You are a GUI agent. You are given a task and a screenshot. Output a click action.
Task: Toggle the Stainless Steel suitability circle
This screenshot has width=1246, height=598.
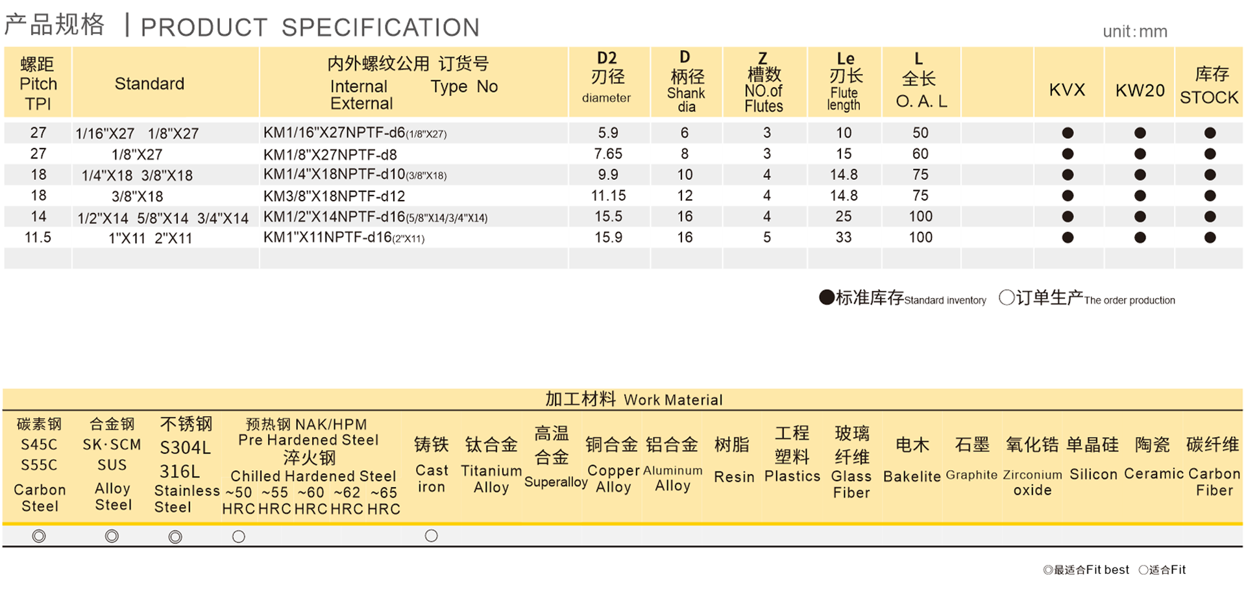pyautogui.click(x=174, y=536)
